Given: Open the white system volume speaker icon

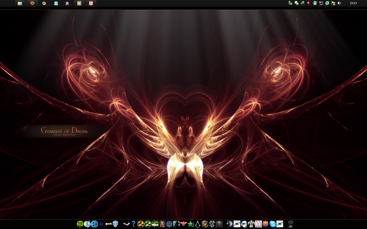Looking at the screenshot, I should pos(339,3).
